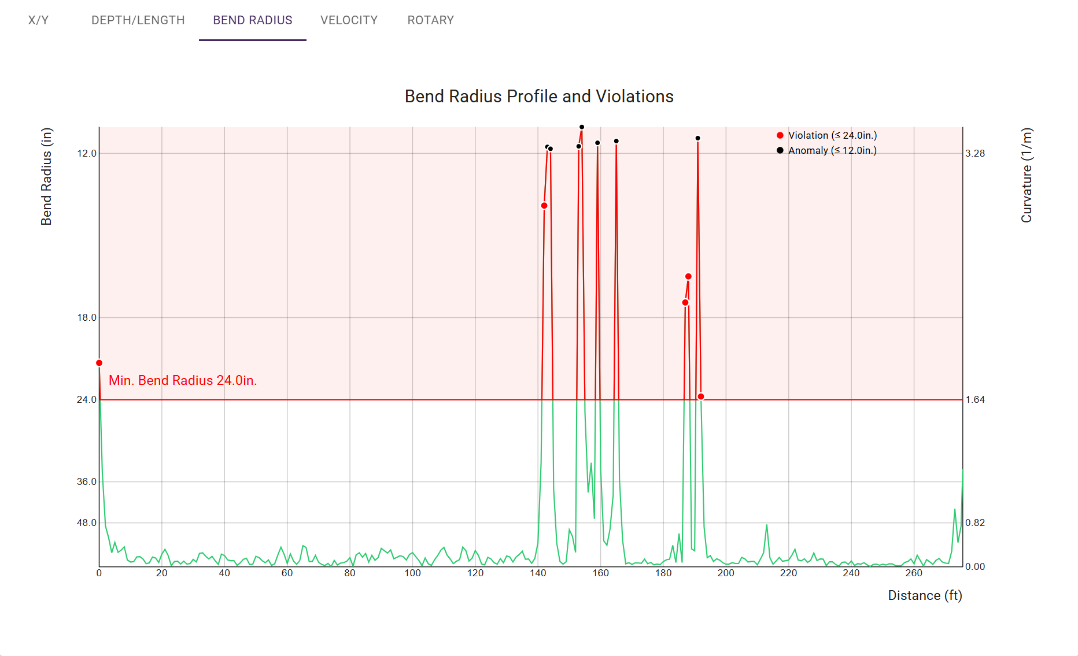The height and width of the screenshot is (656, 1078).
Task: Click the red Violation legend marker dot
Action: click(x=780, y=135)
